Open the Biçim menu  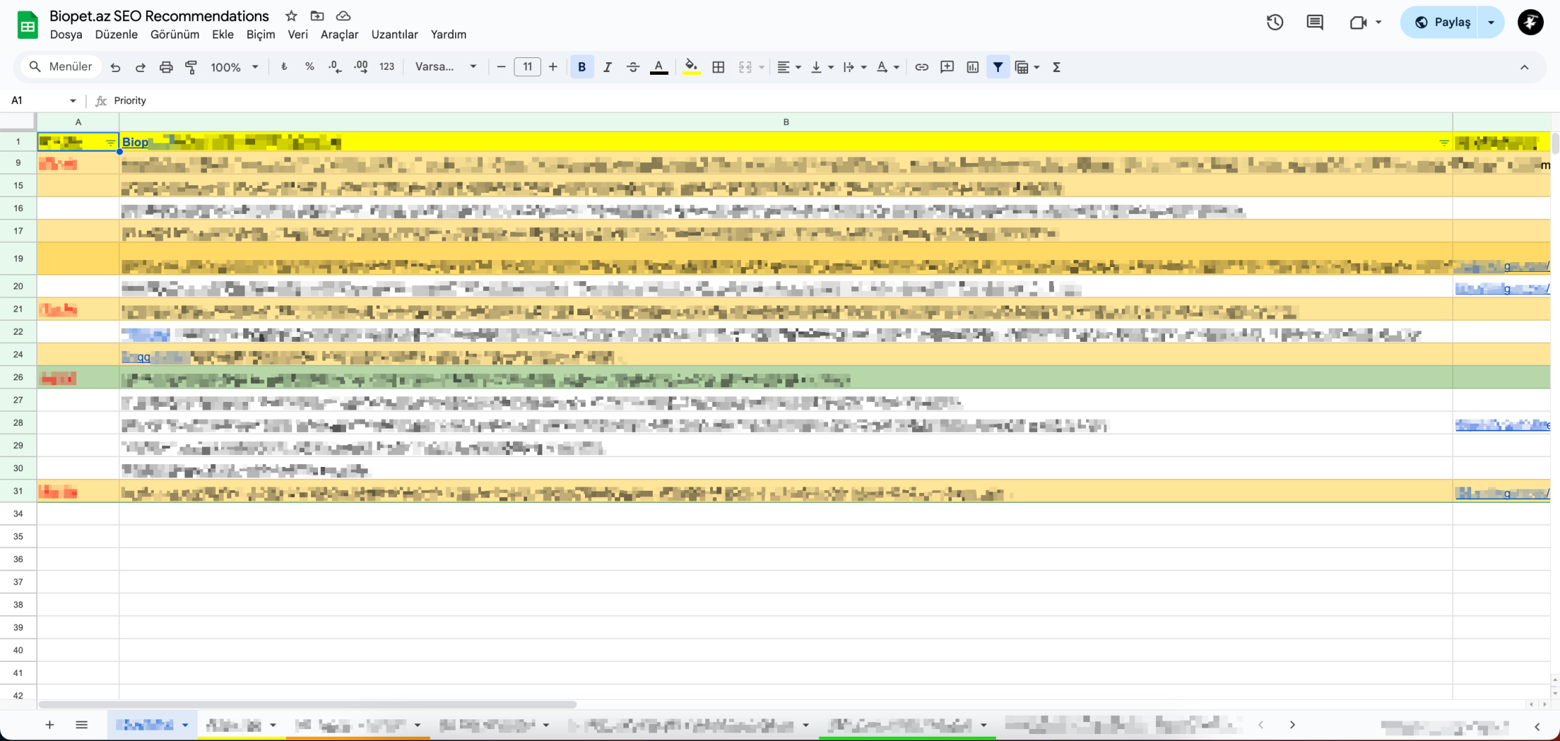(261, 34)
